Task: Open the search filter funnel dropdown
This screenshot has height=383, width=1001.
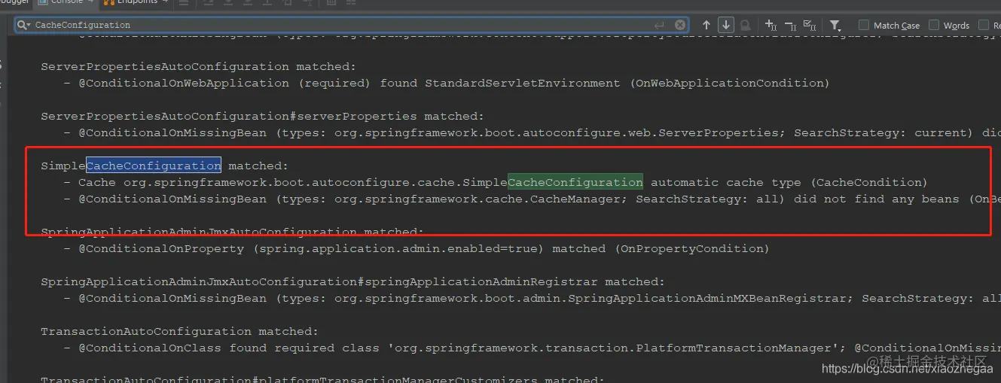Action: click(x=835, y=25)
